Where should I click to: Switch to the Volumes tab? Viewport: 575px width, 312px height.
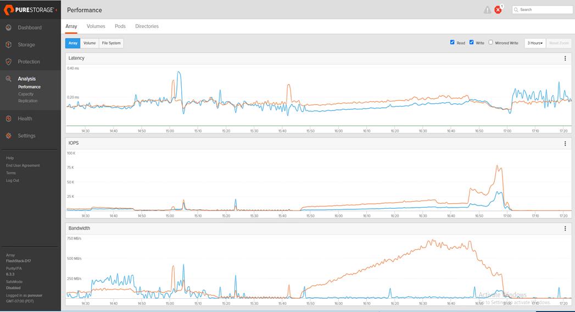click(96, 26)
